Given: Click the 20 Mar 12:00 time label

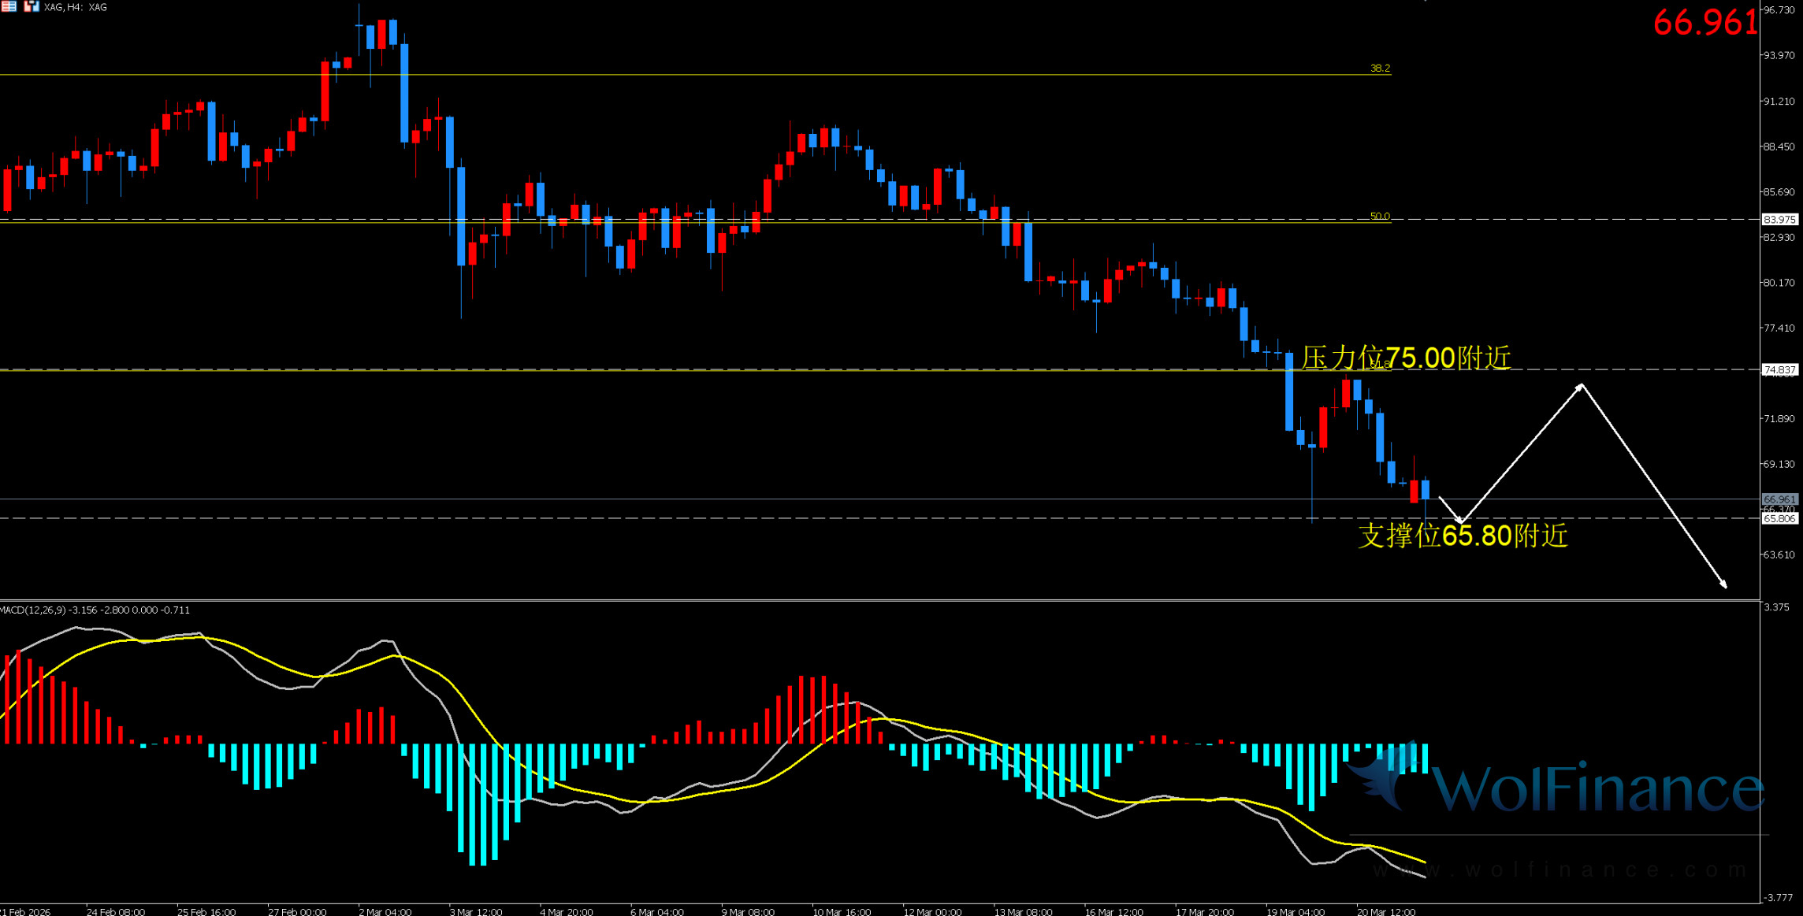Looking at the screenshot, I should (x=1386, y=911).
